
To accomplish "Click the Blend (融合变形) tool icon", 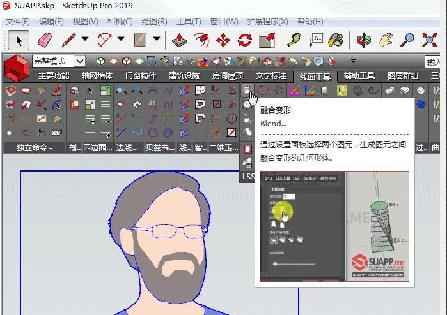I will pos(248,91).
